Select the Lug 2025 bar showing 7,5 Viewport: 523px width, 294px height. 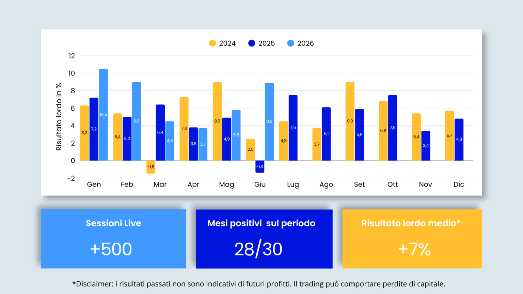pos(293,128)
